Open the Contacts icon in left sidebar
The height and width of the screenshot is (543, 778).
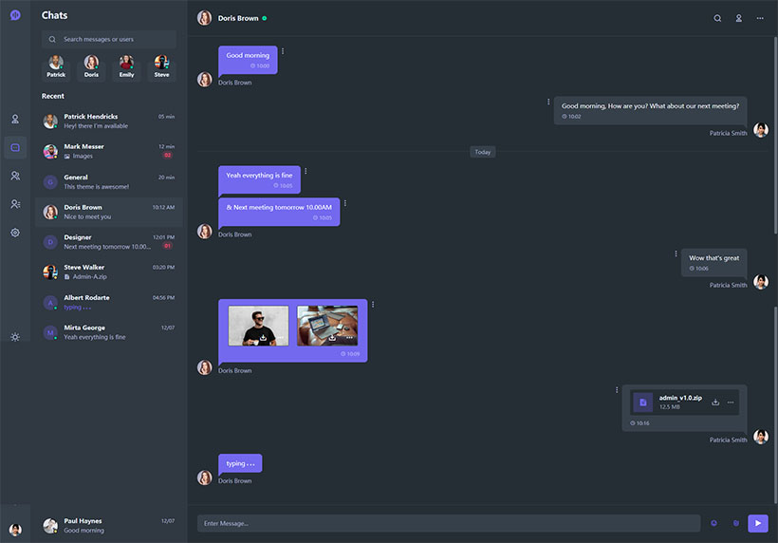15,204
